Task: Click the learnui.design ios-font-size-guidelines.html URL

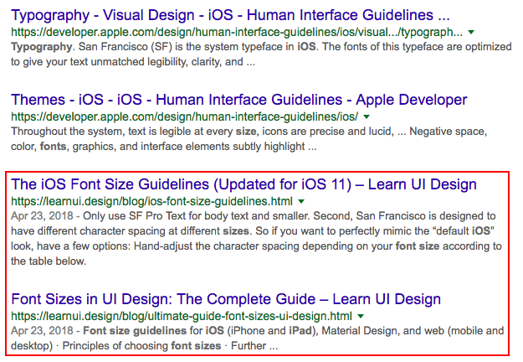Action: click(151, 202)
